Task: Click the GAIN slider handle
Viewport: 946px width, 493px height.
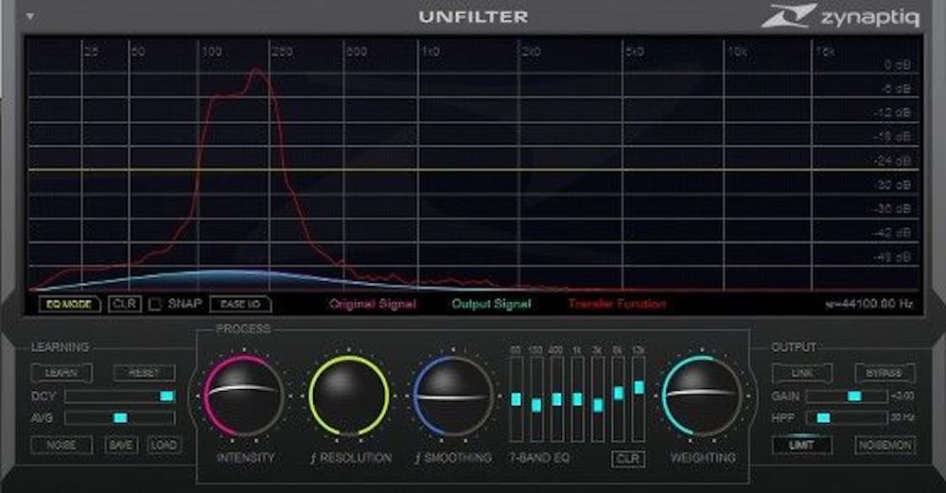Action: (853, 396)
